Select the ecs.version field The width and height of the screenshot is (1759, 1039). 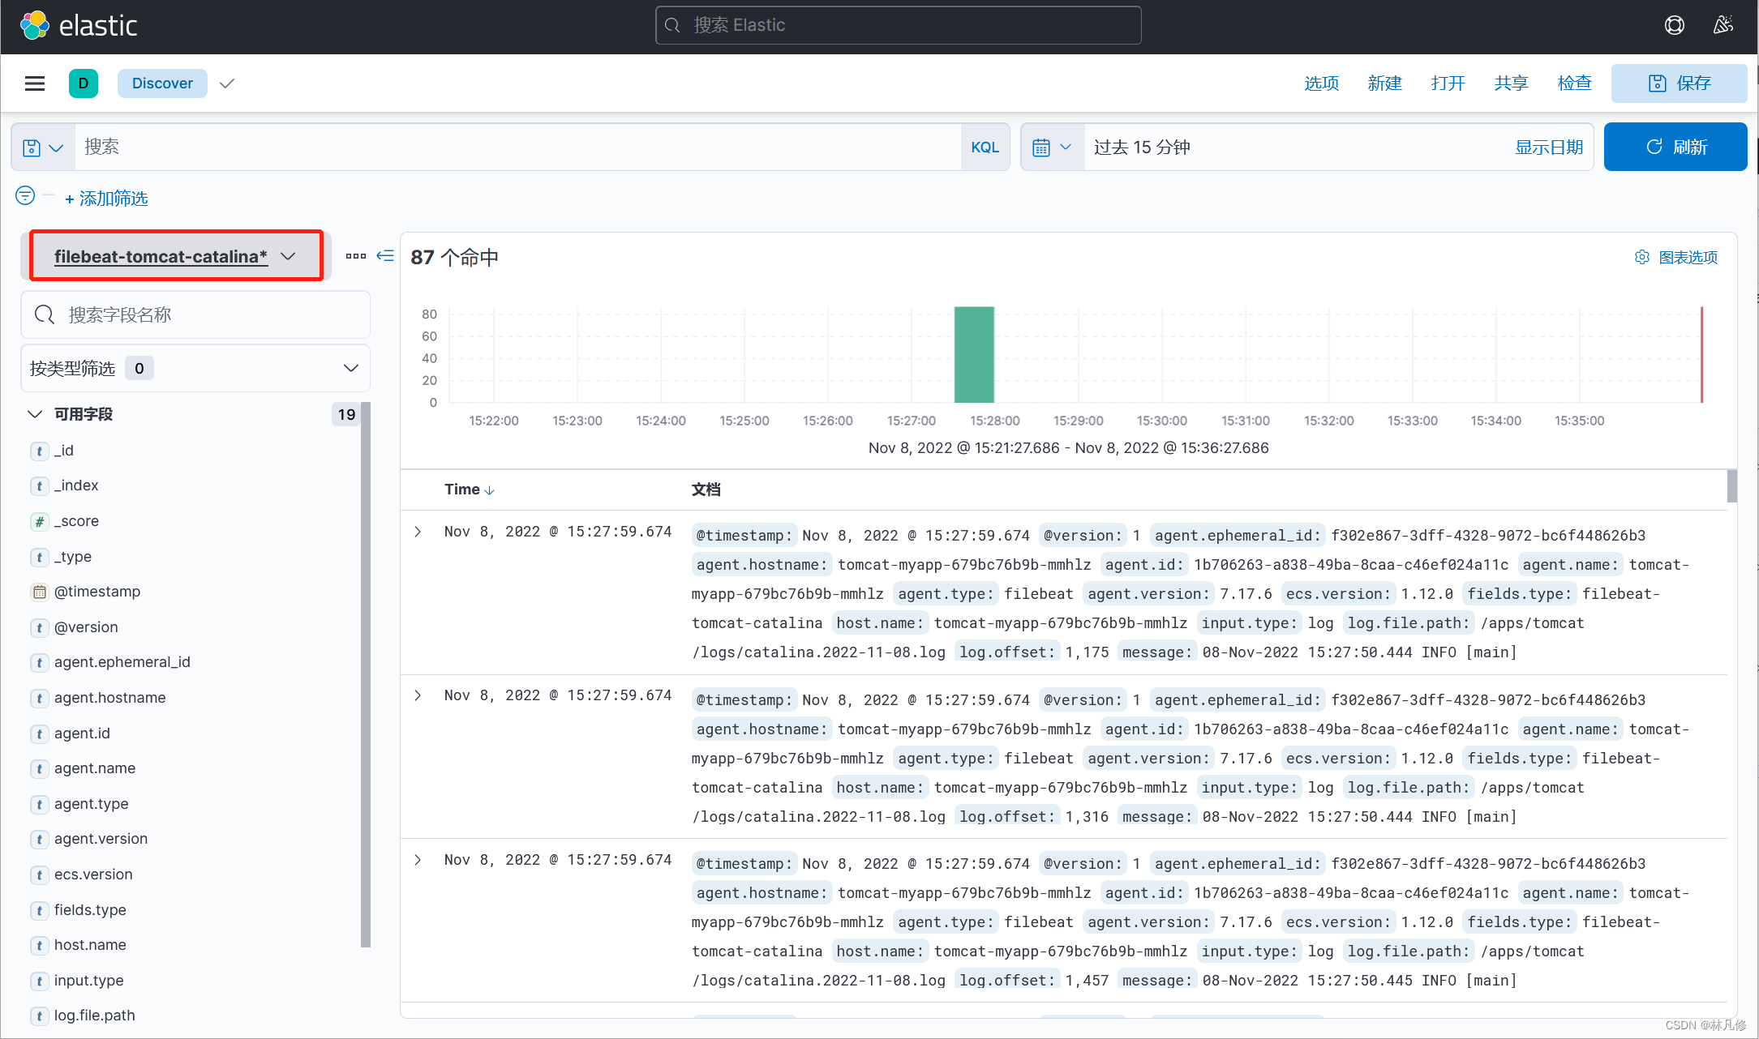[x=93, y=874]
